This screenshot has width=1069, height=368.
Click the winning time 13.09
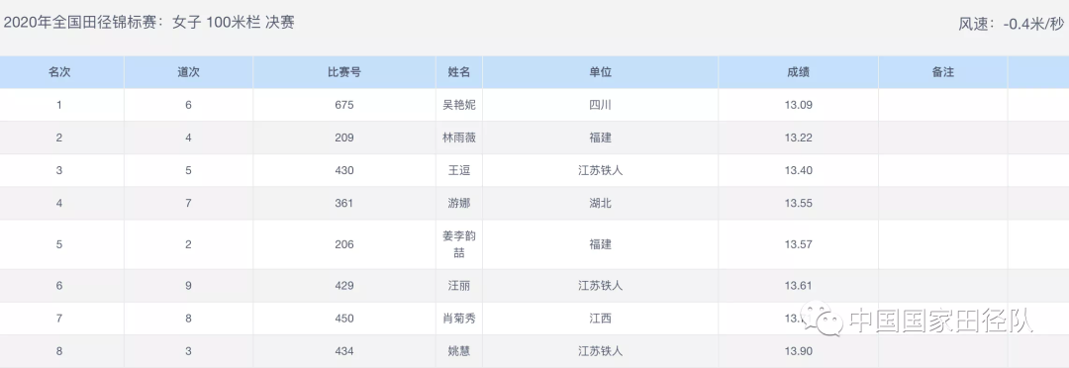799,105
